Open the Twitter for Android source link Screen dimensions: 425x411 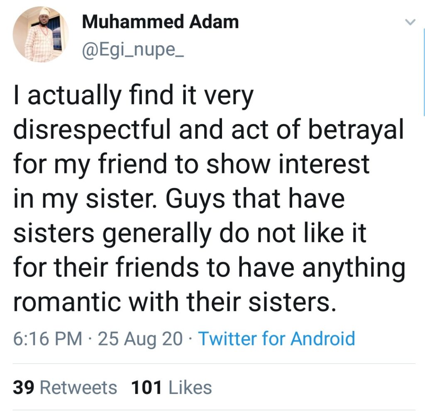click(x=276, y=338)
